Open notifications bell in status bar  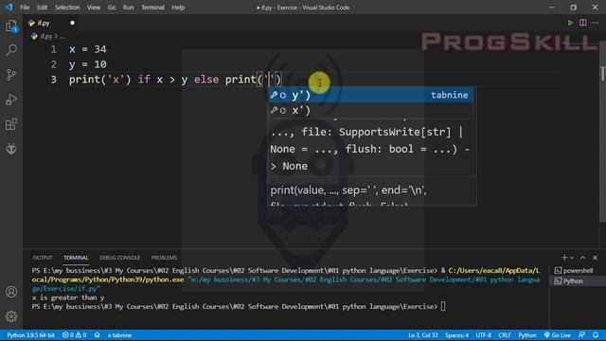point(596,334)
